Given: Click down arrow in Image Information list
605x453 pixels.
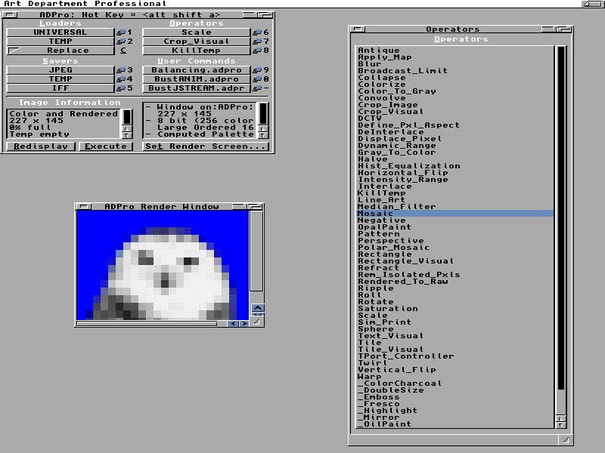Looking at the screenshot, I should 127,135.
